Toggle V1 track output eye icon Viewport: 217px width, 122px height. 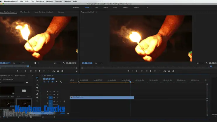[57, 98]
